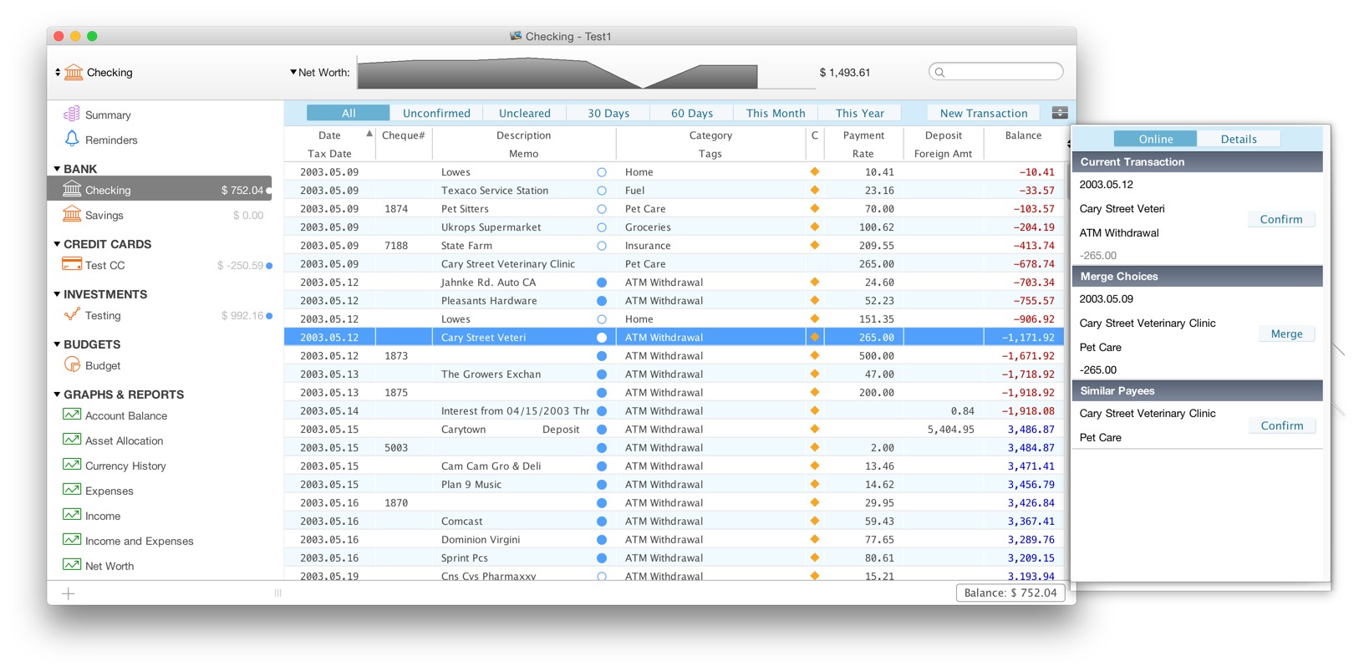
Task: Collapse the BANK section in sidebar
Action: 57,169
